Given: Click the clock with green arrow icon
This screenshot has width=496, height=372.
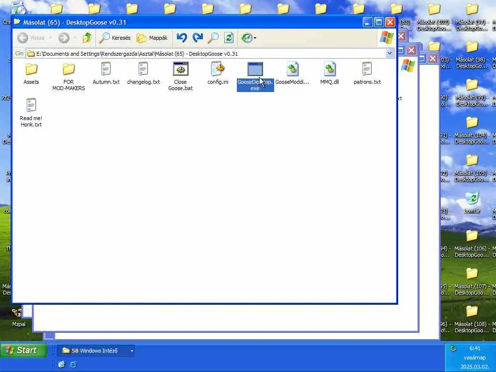Looking at the screenshot, I should pyautogui.click(x=247, y=38).
